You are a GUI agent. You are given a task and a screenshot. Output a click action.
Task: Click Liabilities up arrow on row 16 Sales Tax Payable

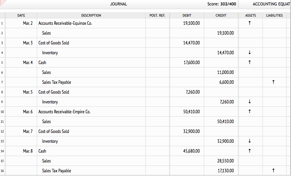tap(273, 171)
